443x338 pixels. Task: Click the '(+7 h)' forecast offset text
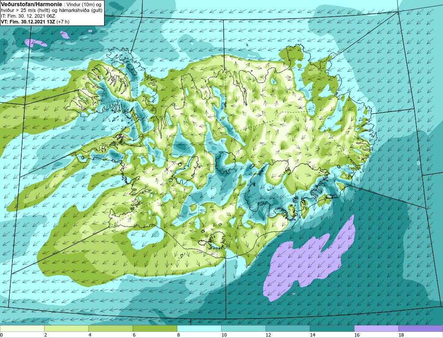coord(63,22)
